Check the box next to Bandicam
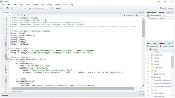The width and height of the screenshot is (175, 98). [148, 77]
